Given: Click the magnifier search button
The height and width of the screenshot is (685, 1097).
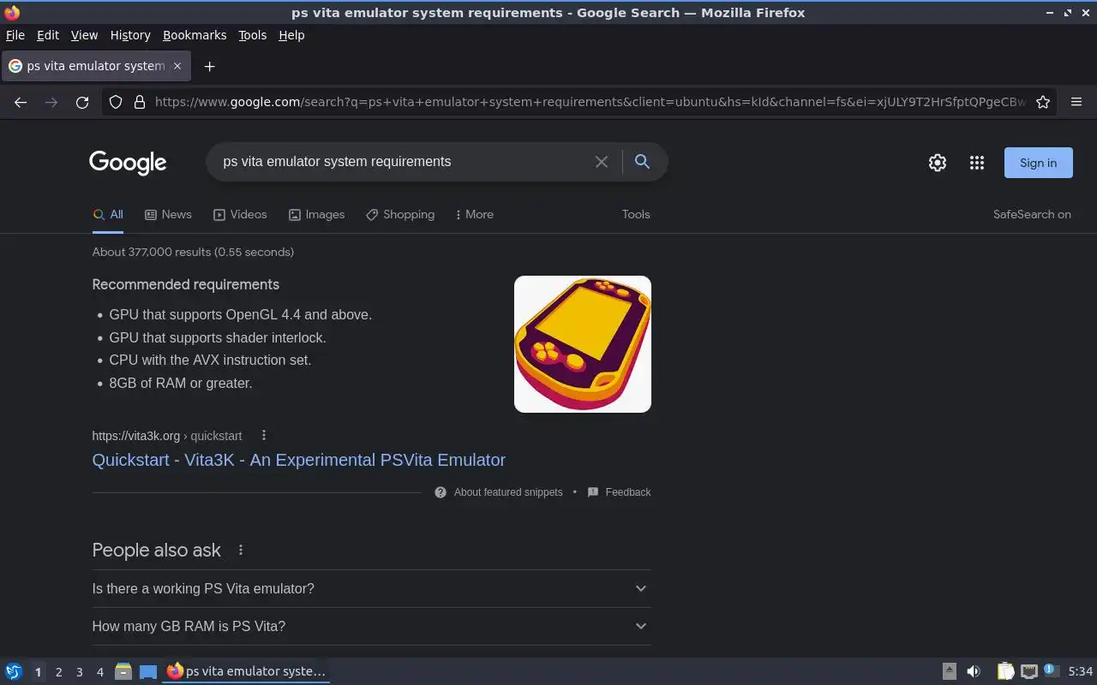Looking at the screenshot, I should pos(642,161).
